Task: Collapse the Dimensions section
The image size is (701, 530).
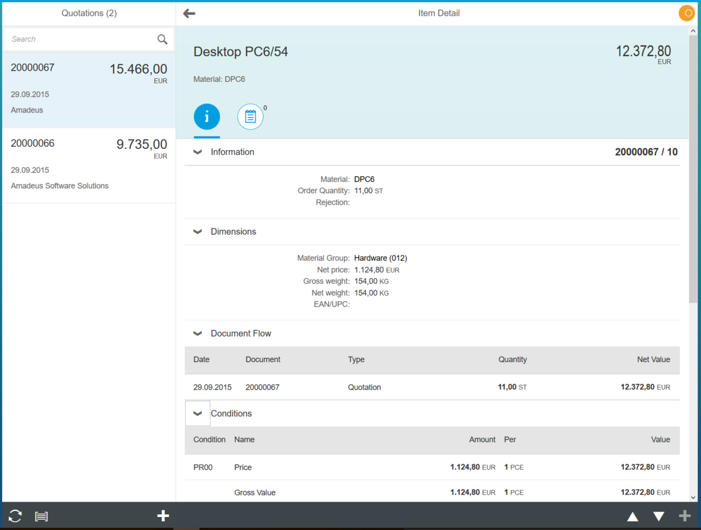Action: click(198, 232)
